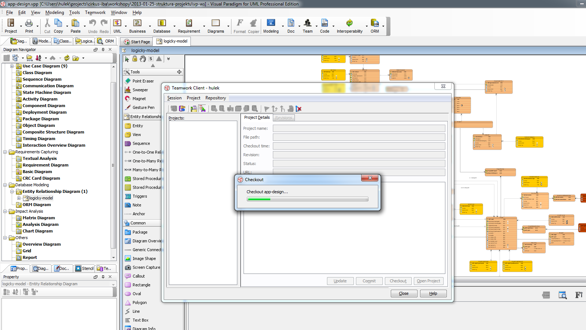The height and width of the screenshot is (330, 586).
Task: Select the Class Diagram tree item
Action: (x=37, y=73)
